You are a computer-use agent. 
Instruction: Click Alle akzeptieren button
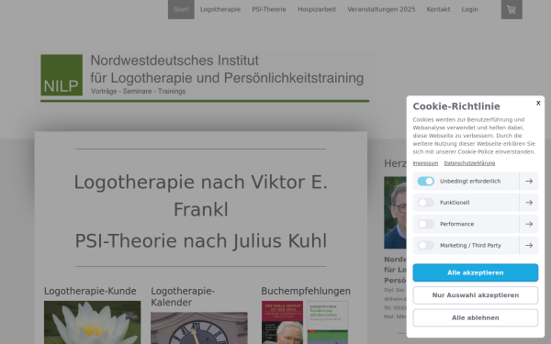click(476, 272)
